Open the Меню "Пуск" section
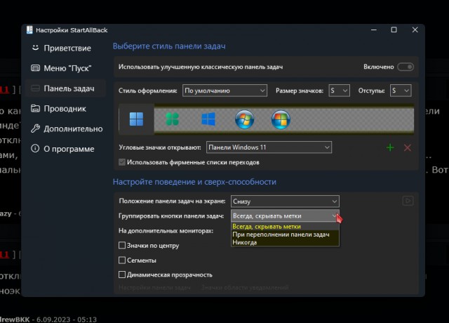This screenshot has width=449, height=323. tap(66, 68)
